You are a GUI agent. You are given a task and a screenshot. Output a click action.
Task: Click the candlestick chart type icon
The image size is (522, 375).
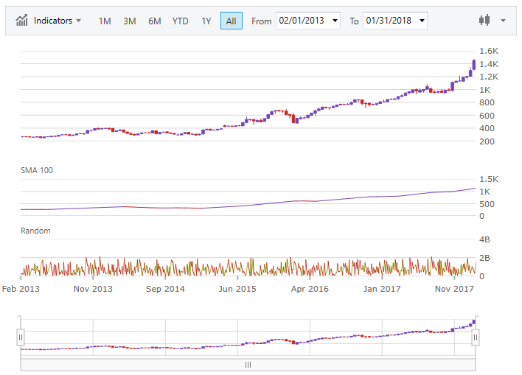pyautogui.click(x=484, y=21)
